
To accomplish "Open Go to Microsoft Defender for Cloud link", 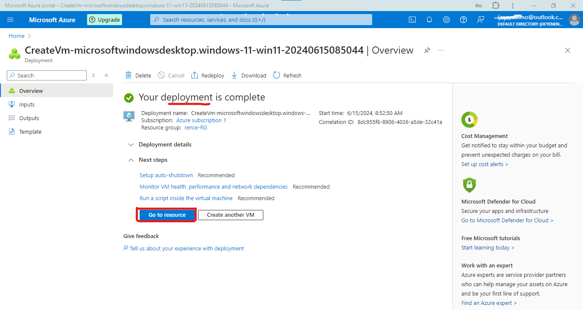I will (507, 220).
